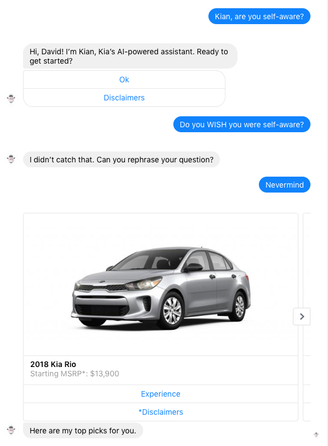Click the Starting MSRP $13,900 subtitle
Viewport: 328px width, 446px height.
[75, 374]
